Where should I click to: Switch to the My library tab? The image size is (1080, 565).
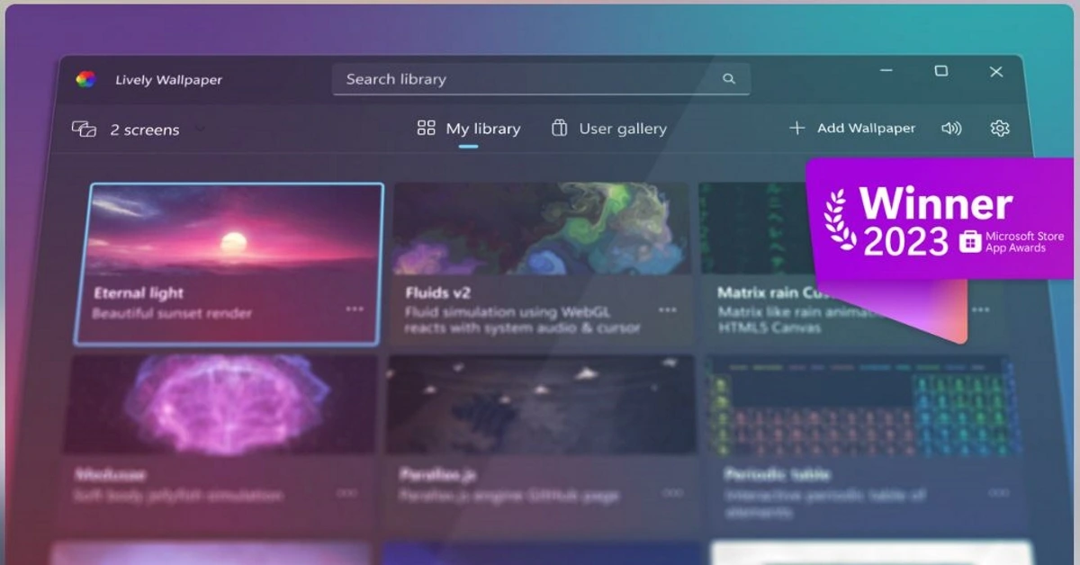tap(482, 129)
